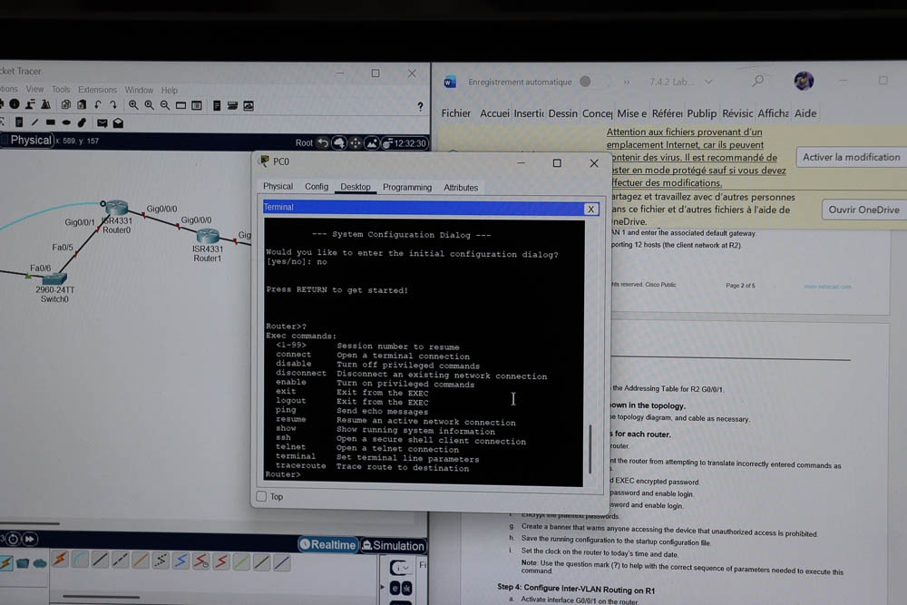This screenshot has width=907, height=605.
Task: Click the New Cluster cloud icon
Action: pos(339,143)
